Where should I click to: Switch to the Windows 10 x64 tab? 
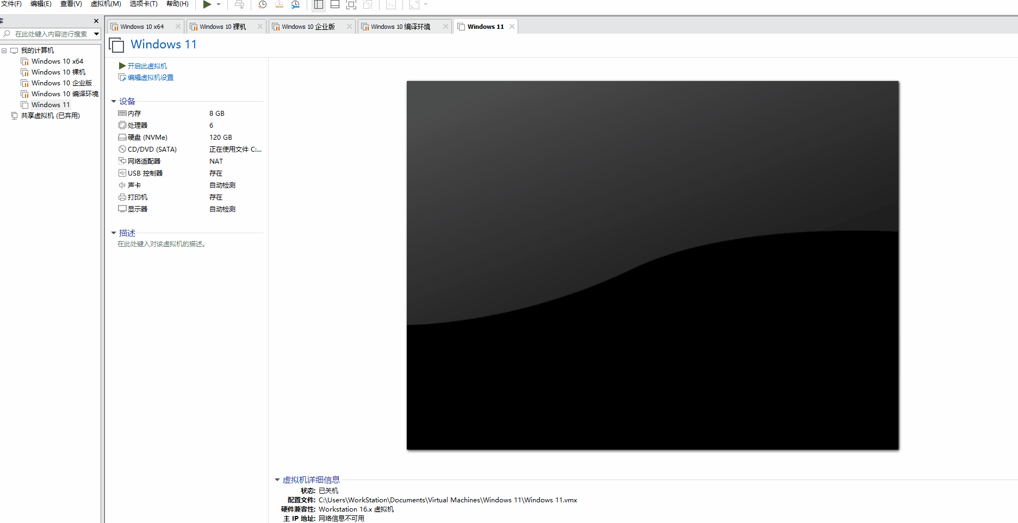coord(141,27)
